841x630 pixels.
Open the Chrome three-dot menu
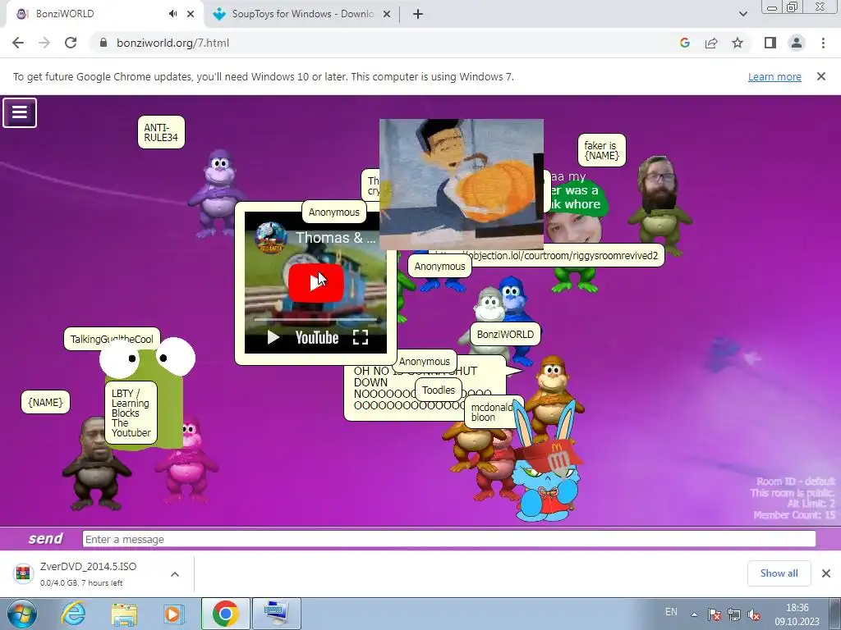(x=823, y=43)
